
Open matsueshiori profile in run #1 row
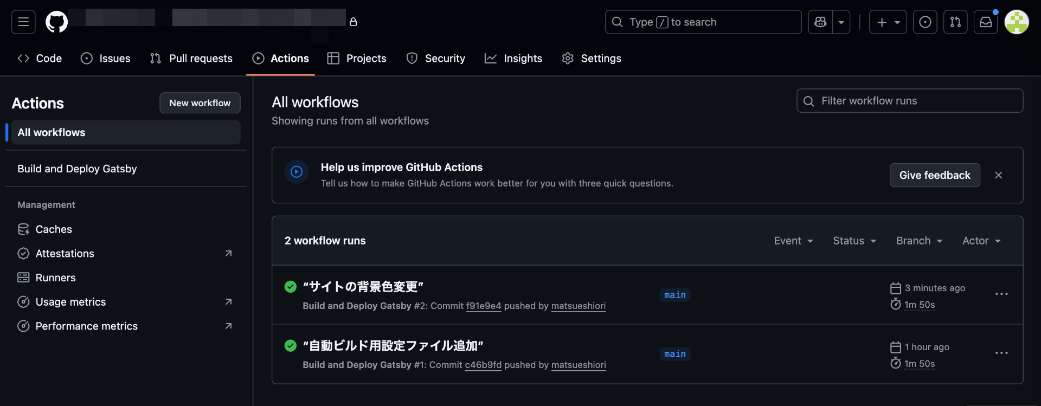tap(579, 365)
